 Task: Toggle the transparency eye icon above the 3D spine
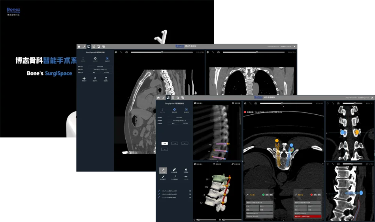[x=214, y=164]
